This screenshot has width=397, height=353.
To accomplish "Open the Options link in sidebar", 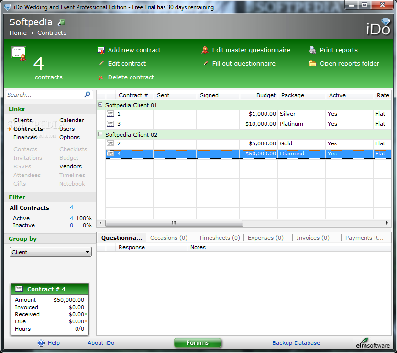I will (x=70, y=137).
